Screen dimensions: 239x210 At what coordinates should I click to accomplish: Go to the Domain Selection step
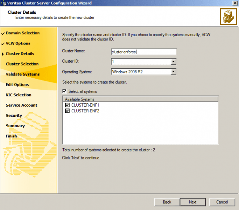[22, 33]
